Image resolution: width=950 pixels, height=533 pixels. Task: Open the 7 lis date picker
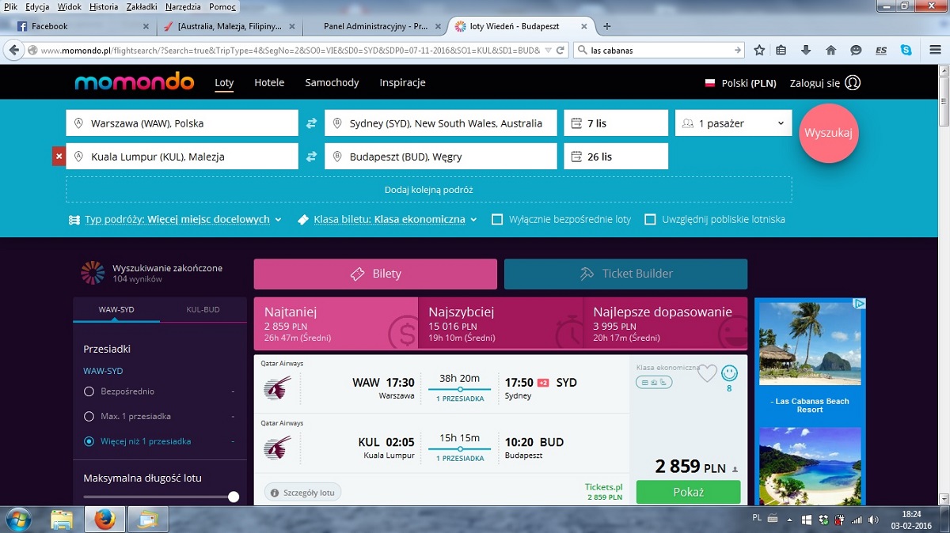(616, 123)
